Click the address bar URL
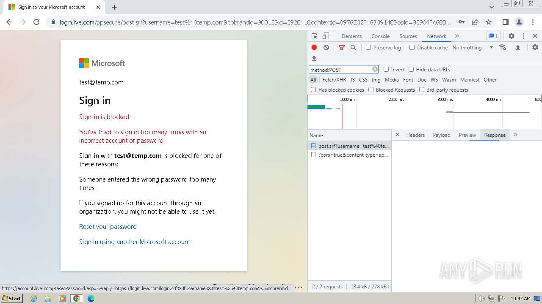This screenshot has height=304, width=542. click(255, 22)
